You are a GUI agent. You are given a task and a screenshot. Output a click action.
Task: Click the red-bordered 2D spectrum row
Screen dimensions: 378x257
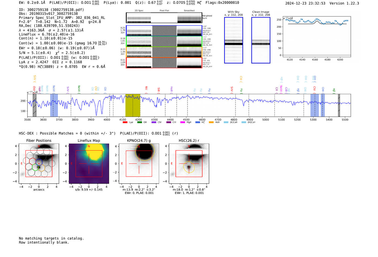tap(164, 63)
